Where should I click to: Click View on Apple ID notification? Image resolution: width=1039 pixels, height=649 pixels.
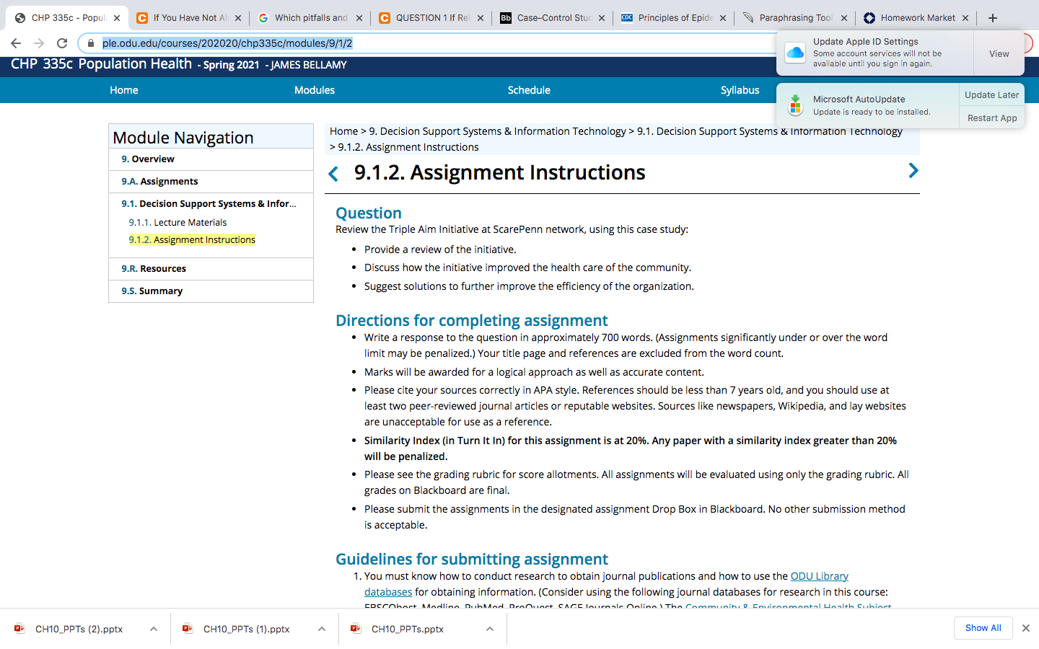coord(999,53)
